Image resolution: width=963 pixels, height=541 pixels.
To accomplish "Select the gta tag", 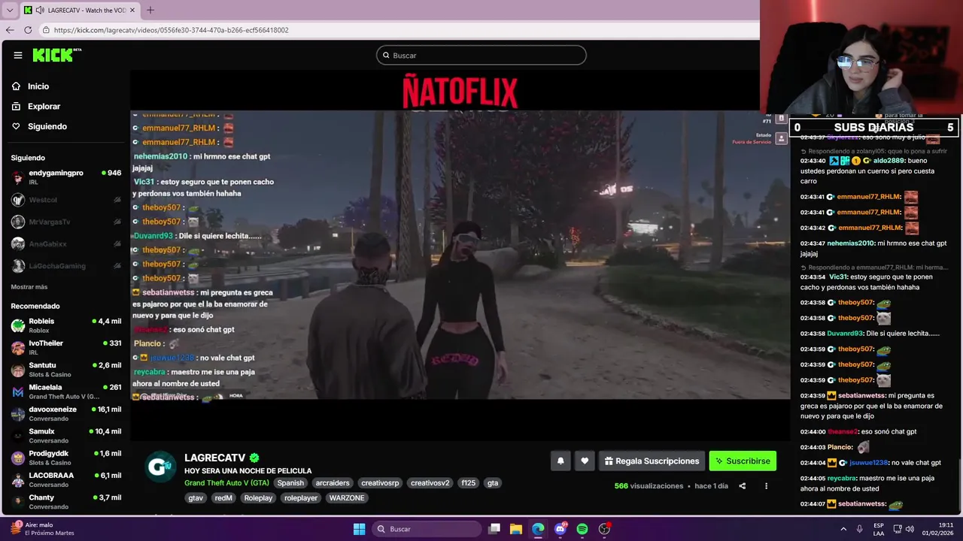I will point(493,483).
